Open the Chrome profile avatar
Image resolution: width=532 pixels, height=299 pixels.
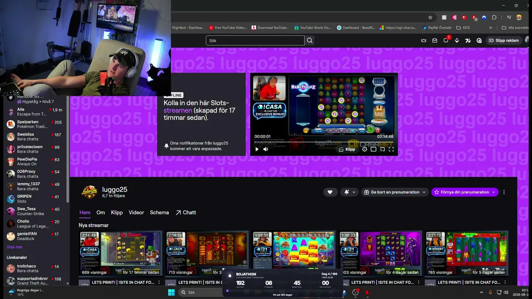pyautogui.click(x=519, y=17)
